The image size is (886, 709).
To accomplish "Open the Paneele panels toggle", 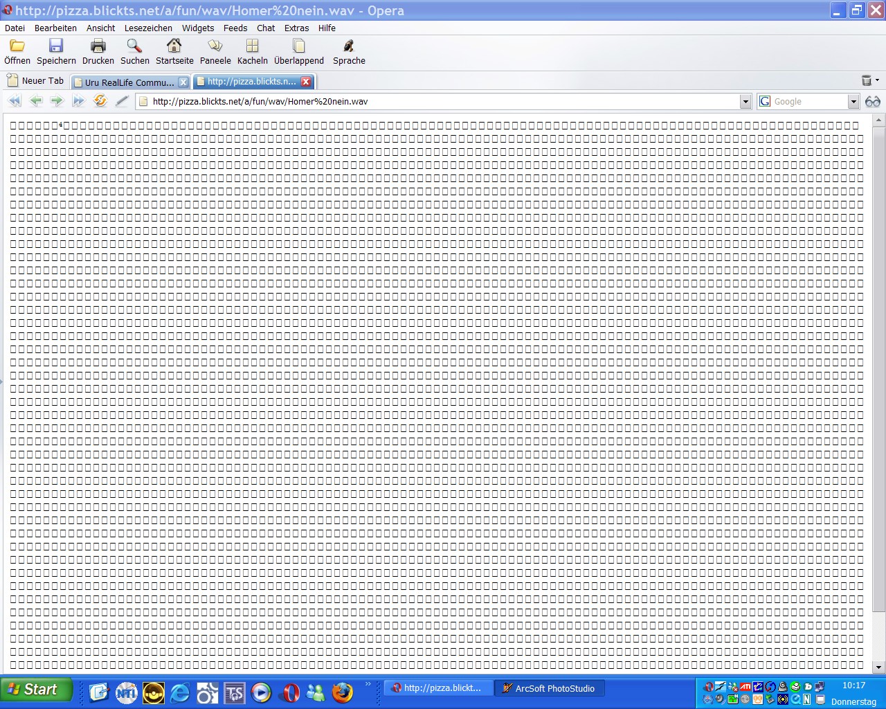I will (215, 46).
